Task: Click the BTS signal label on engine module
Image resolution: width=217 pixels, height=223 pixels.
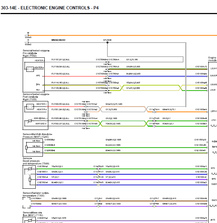Action: 213,168
